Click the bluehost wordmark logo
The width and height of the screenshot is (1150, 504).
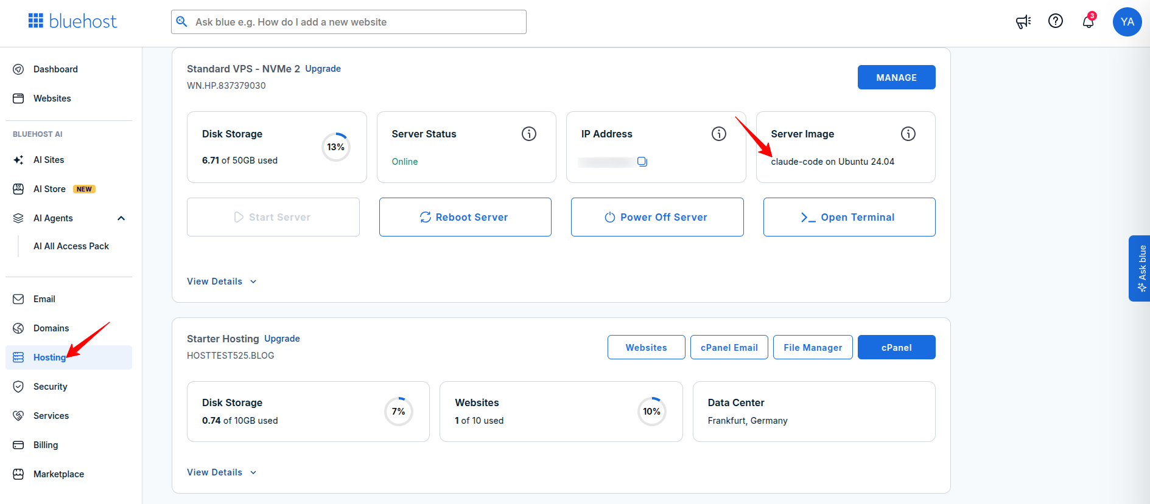click(83, 22)
